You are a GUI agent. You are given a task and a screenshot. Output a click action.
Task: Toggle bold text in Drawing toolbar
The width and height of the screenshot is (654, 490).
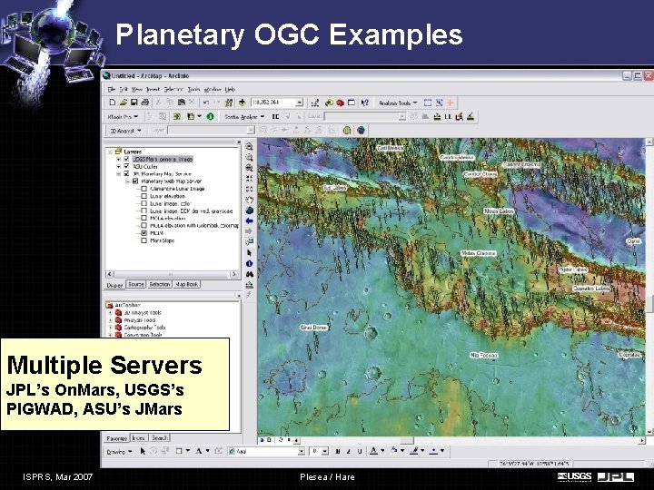point(337,451)
